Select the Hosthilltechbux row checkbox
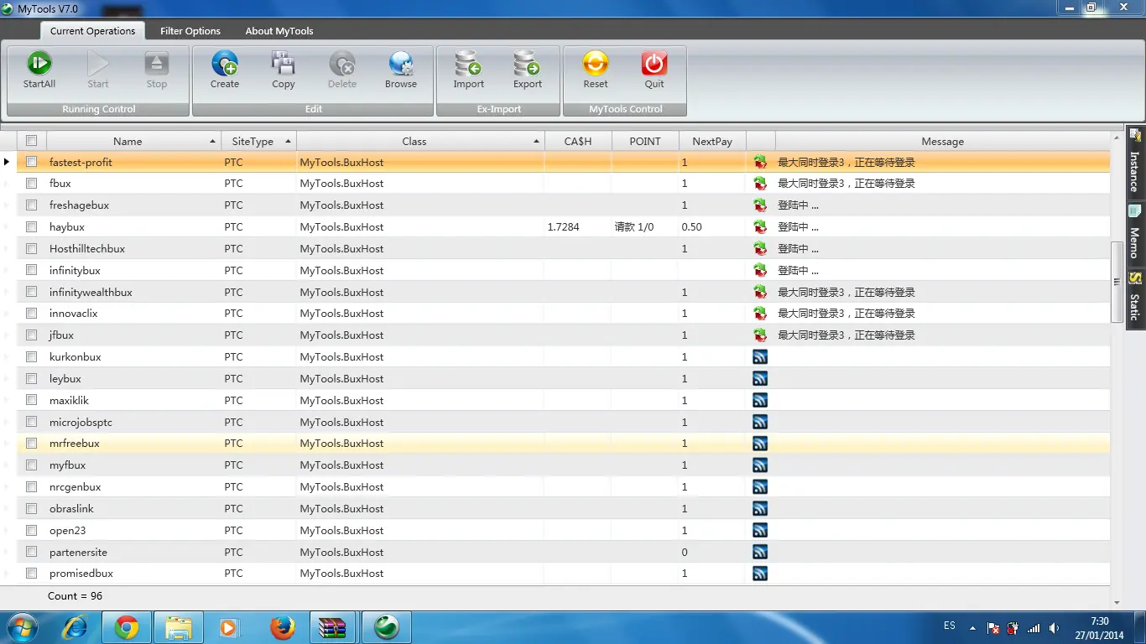 pyautogui.click(x=31, y=248)
